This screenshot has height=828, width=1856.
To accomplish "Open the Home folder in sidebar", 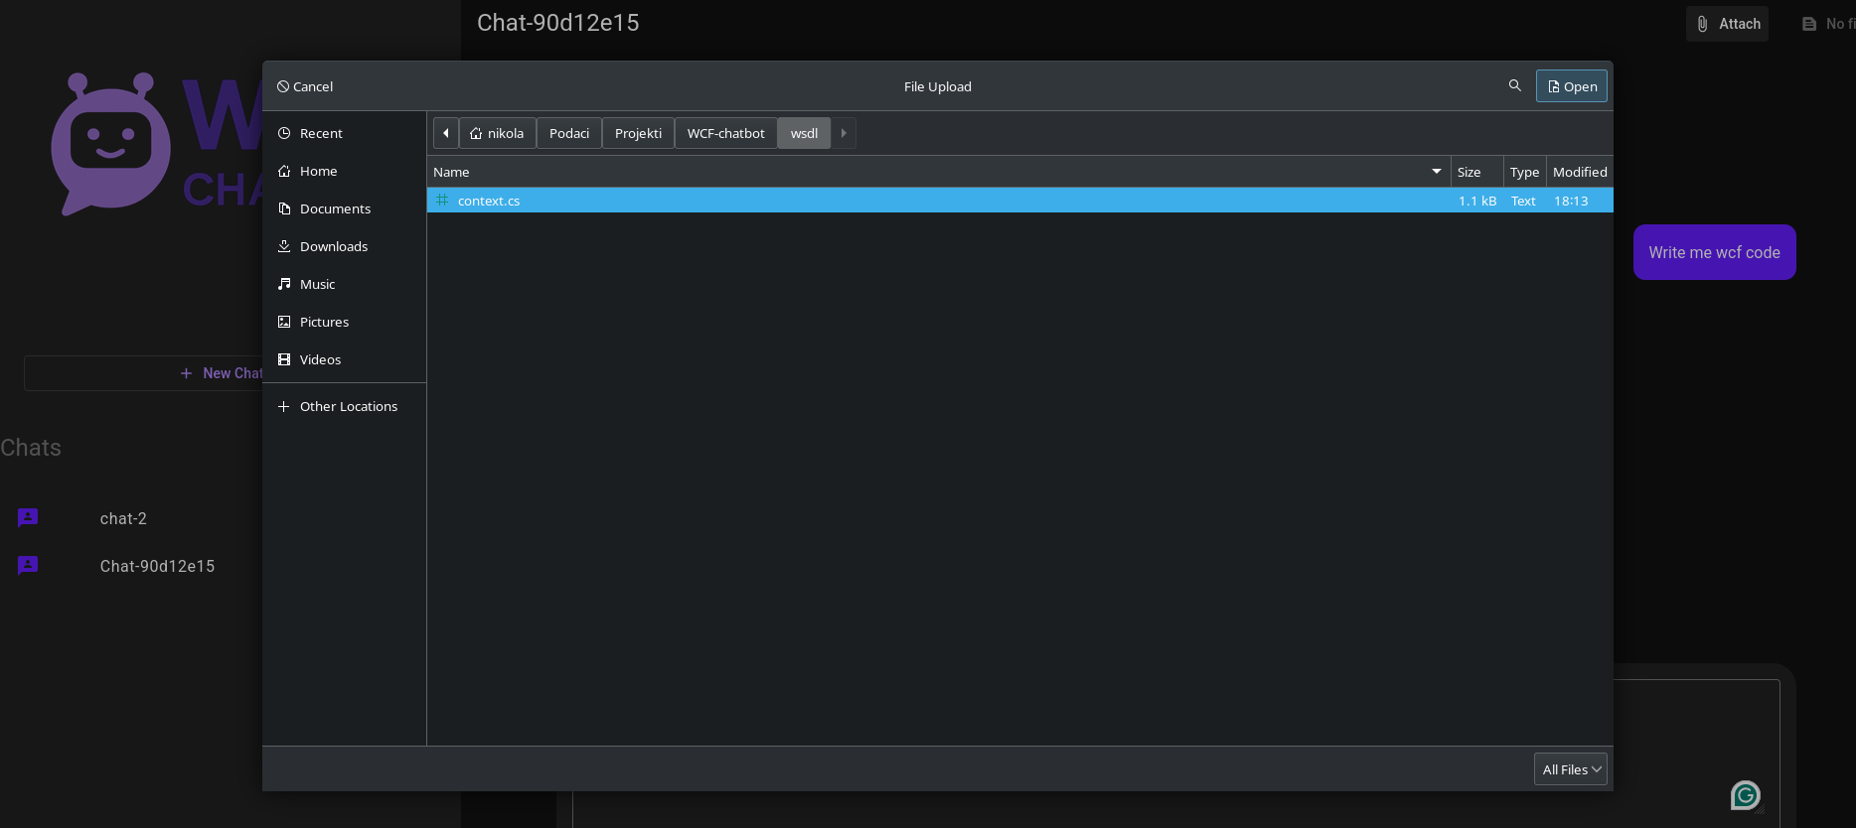I will (344, 171).
